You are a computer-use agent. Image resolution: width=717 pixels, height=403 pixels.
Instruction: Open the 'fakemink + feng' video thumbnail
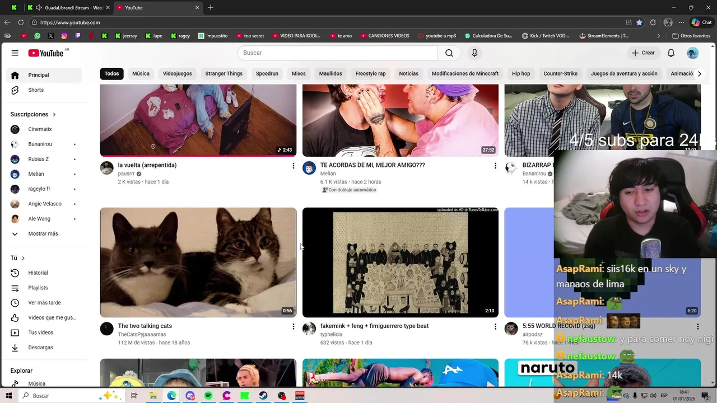[x=400, y=263]
